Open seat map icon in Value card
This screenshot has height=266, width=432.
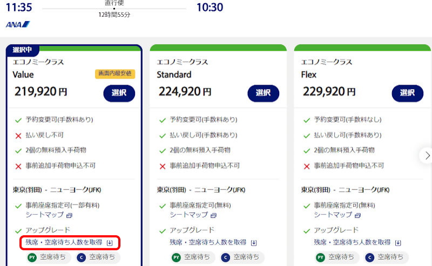(69, 215)
